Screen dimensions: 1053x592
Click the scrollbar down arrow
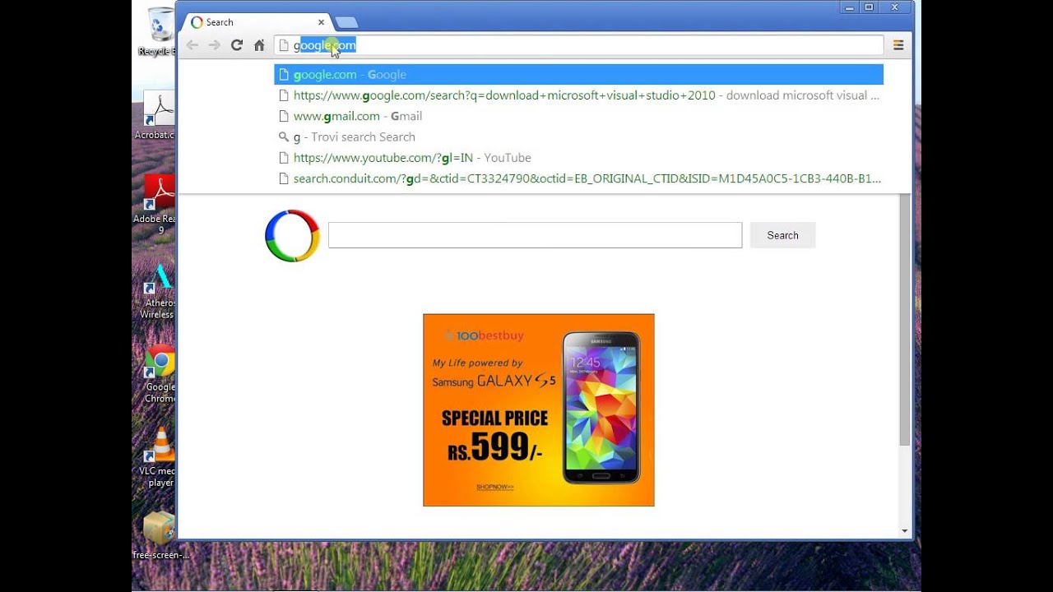[x=905, y=531]
